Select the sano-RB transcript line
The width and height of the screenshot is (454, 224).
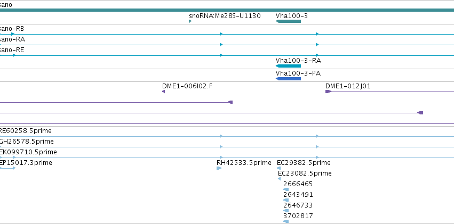[227, 34]
